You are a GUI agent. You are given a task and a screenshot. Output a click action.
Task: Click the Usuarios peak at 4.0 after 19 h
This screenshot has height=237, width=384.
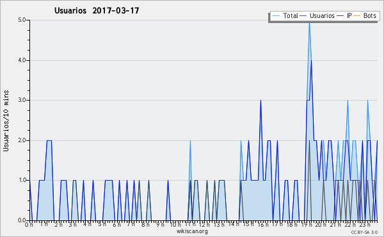click(x=311, y=61)
